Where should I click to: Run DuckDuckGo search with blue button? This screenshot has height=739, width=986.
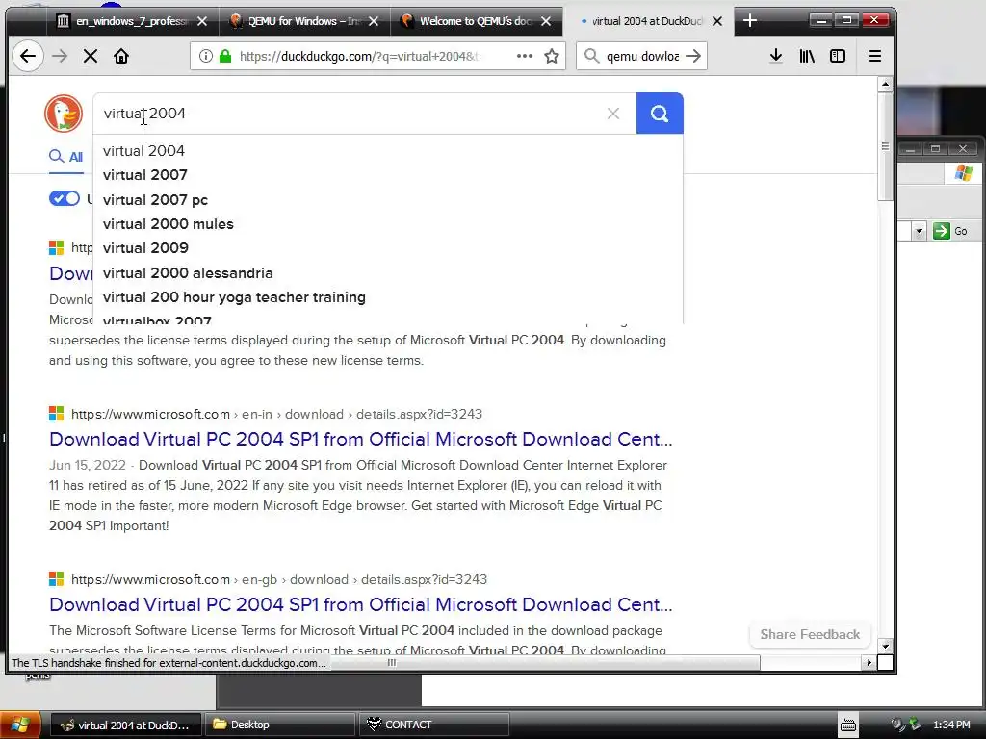point(660,114)
